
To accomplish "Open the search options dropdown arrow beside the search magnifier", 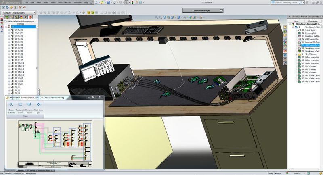I will tap(304, 2).
